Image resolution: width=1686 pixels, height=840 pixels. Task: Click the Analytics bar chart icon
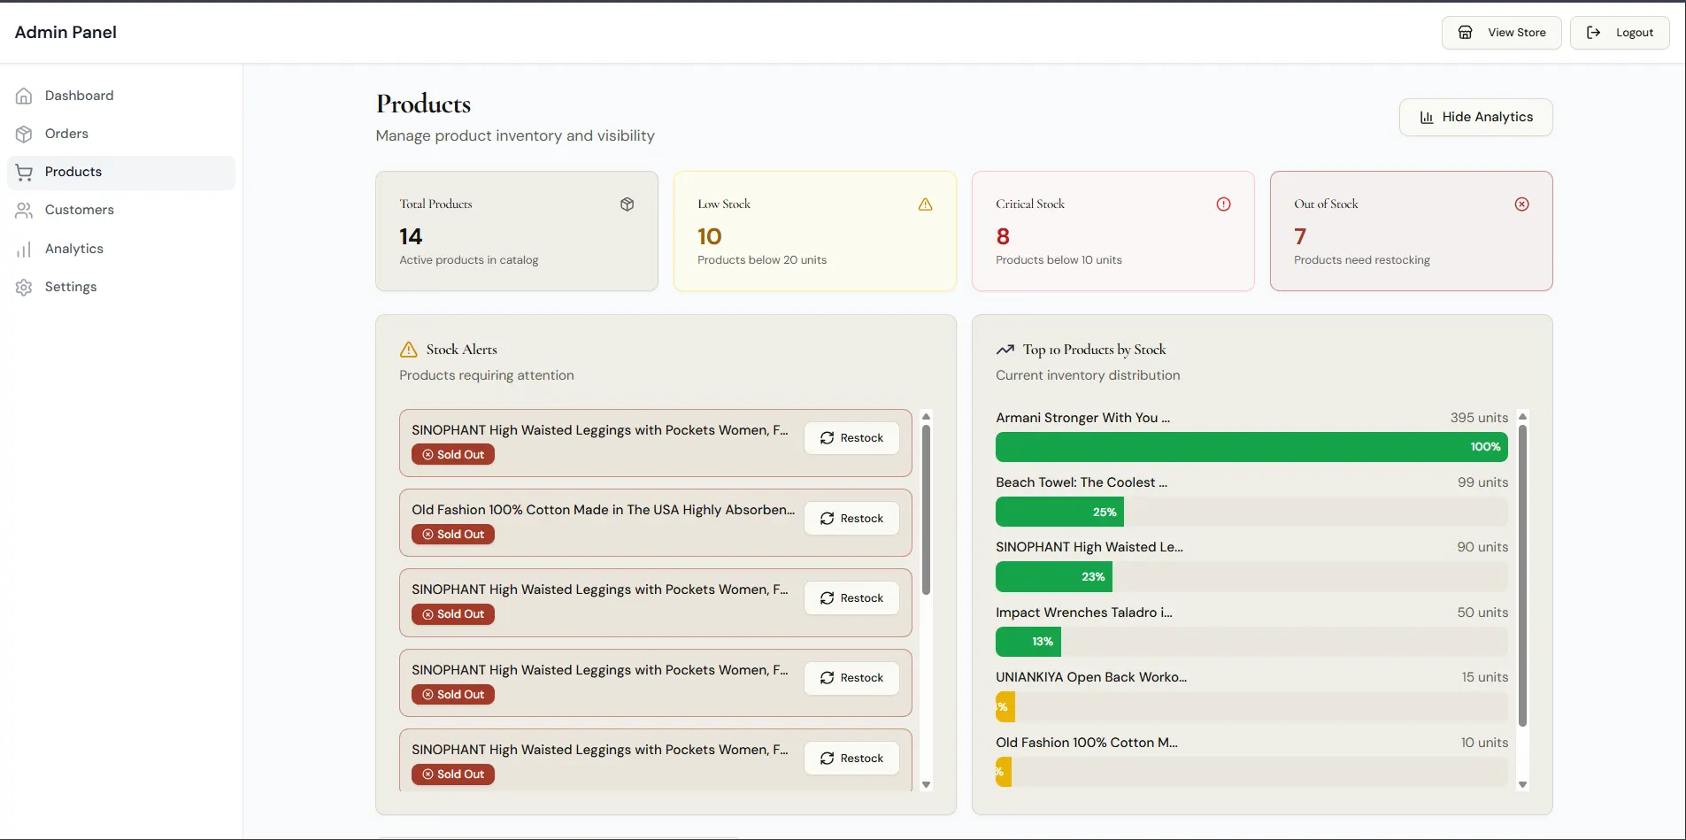[x=23, y=249]
